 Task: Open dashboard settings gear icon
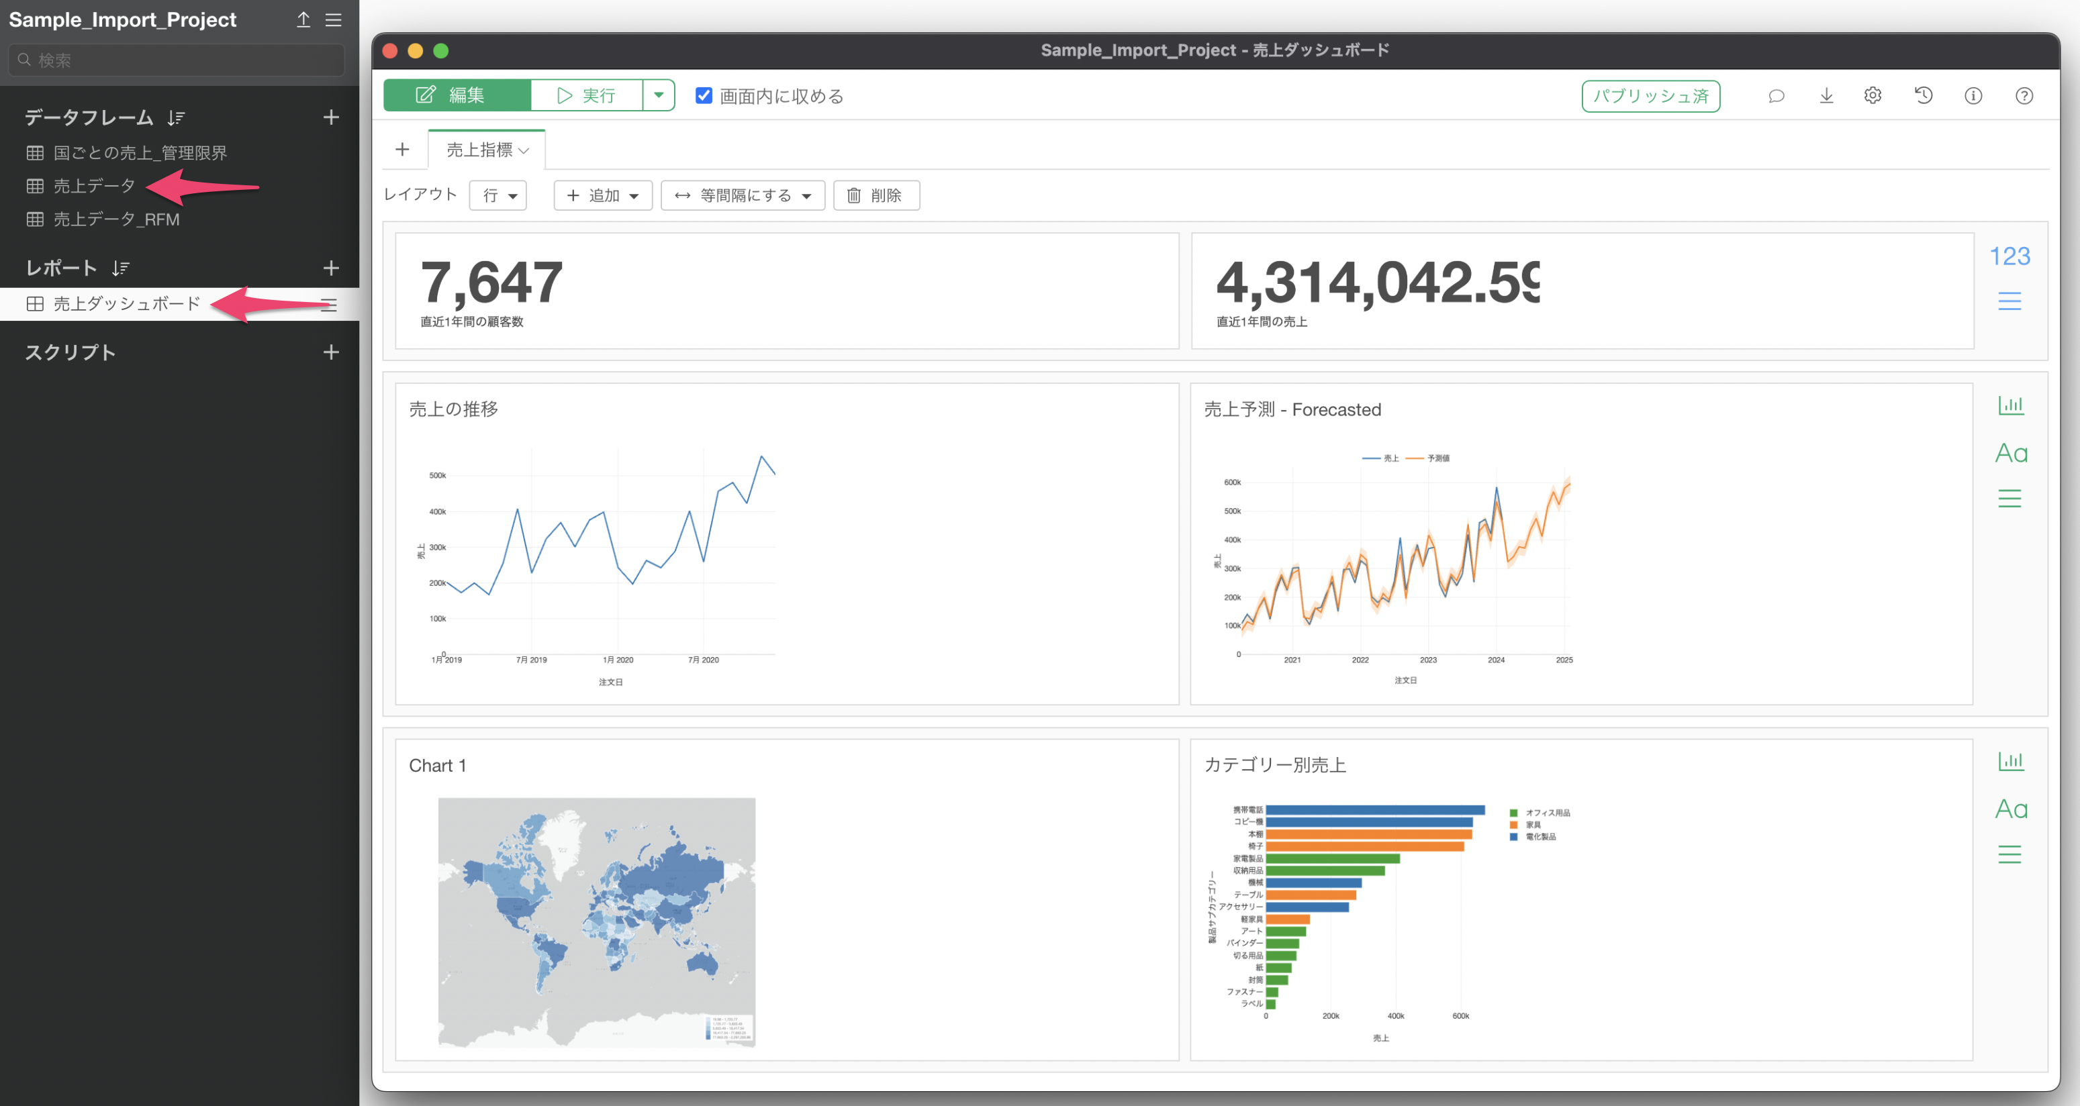[x=1873, y=96]
